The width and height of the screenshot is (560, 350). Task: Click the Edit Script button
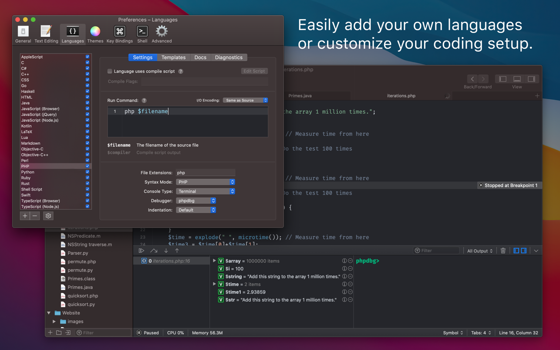click(254, 71)
